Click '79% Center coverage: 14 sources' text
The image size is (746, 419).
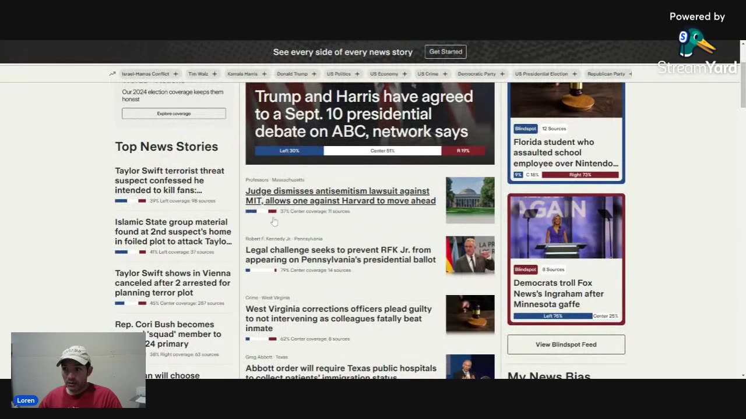tap(315, 270)
